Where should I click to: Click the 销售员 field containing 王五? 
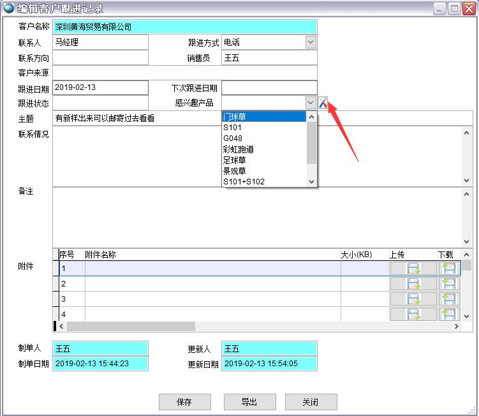click(x=269, y=57)
